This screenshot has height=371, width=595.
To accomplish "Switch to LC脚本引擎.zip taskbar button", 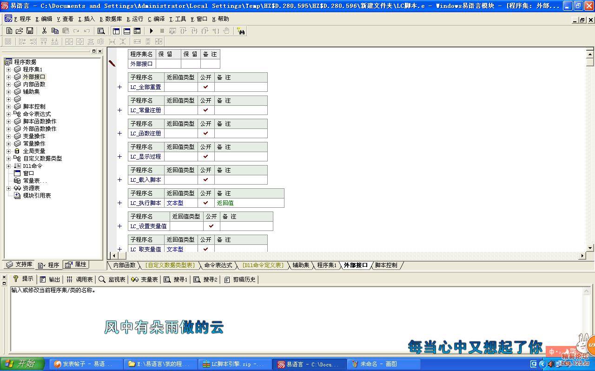I will point(235,364).
